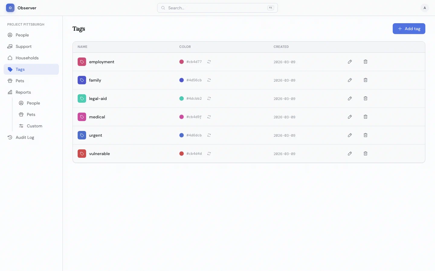
Task: Delete the vulnerable tag
Action: (366, 154)
